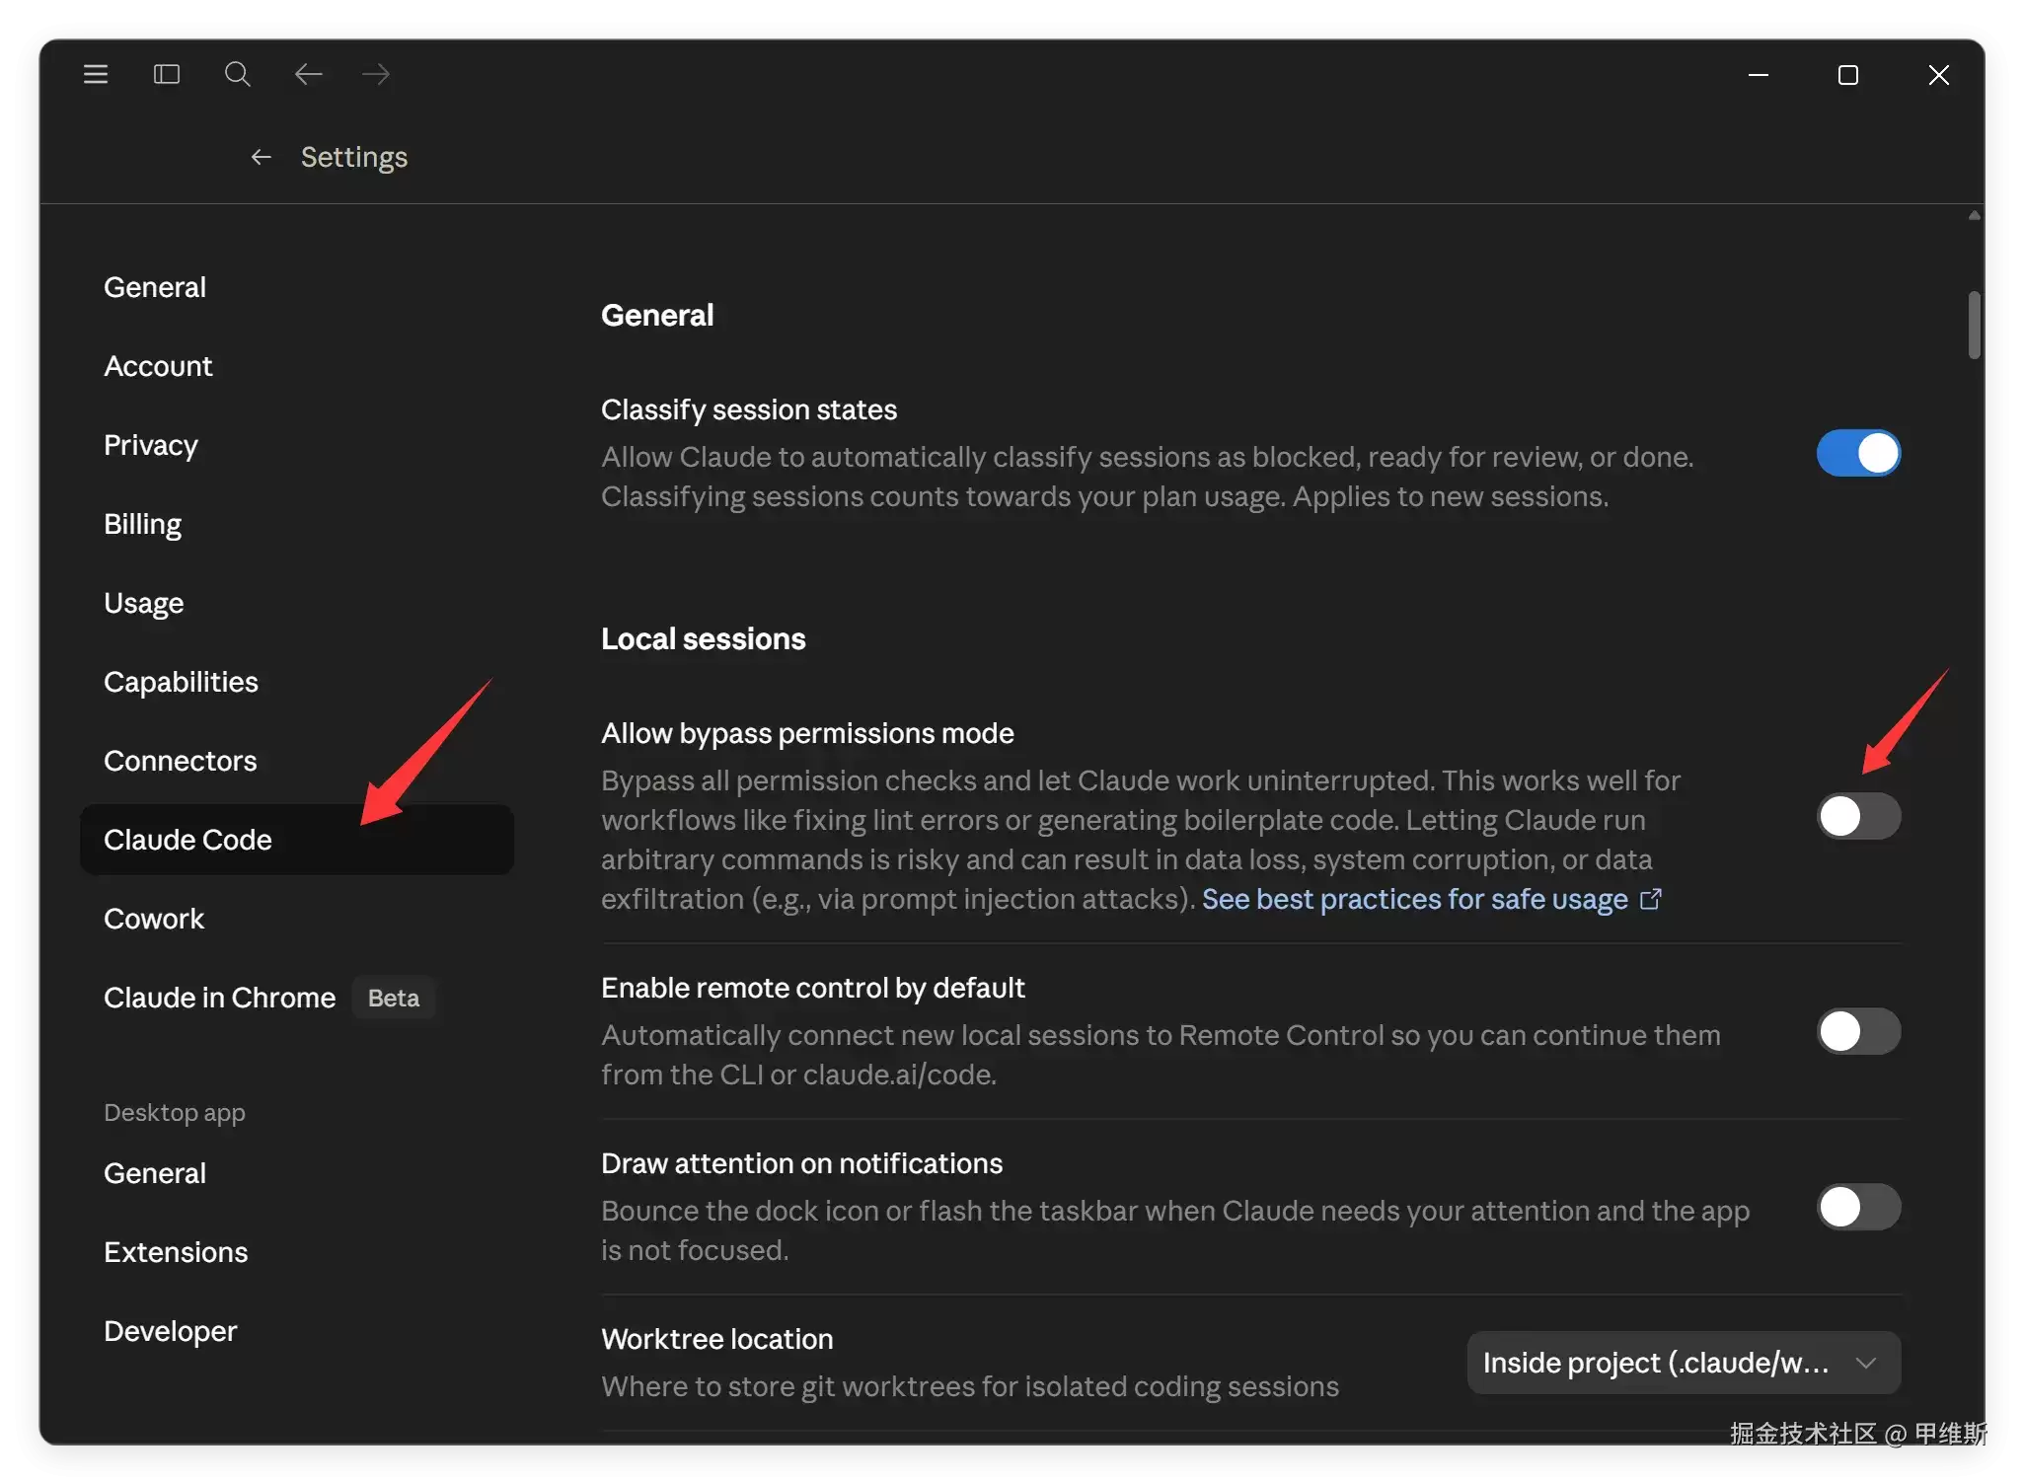Toggle Draw attention on notifications
This screenshot has height=1484, width=2024.
pyautogui.click(x=1859, y=1207)
